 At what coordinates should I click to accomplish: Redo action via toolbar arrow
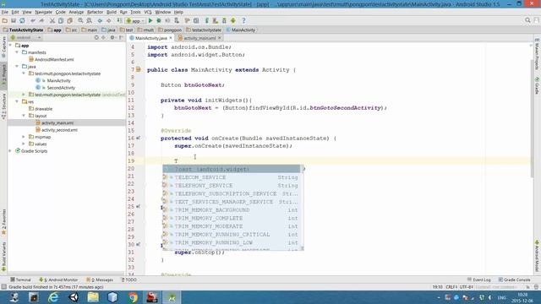point(41,20)
